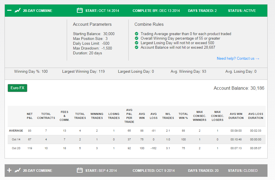Click the TOTAL CONTRACTS column header
The height and width of the screenshot is (180, 275).
coord(46,116)
